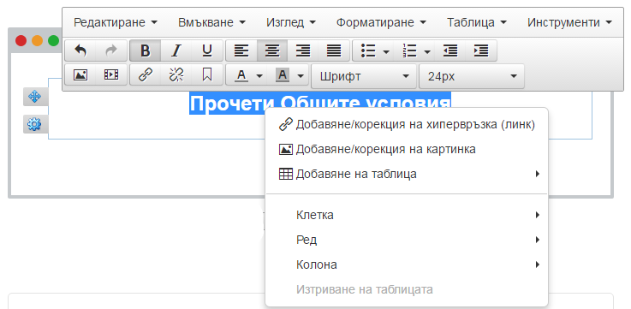Open the Форматиране menu
Screen dimensions: 631x309
[382, 22]
